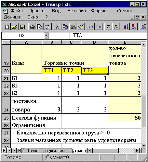Click the vertical scrollbar up arrow
Image resolution: width=148 pixels, height=162 pixels.
(x=144, y=45)
